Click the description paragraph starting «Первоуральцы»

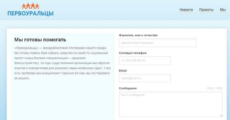click(63, 63)
